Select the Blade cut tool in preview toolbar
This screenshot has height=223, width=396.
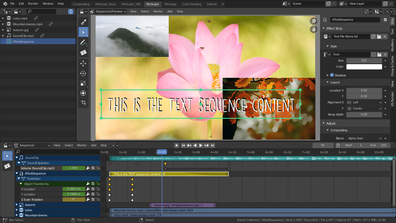coord(83,53)
